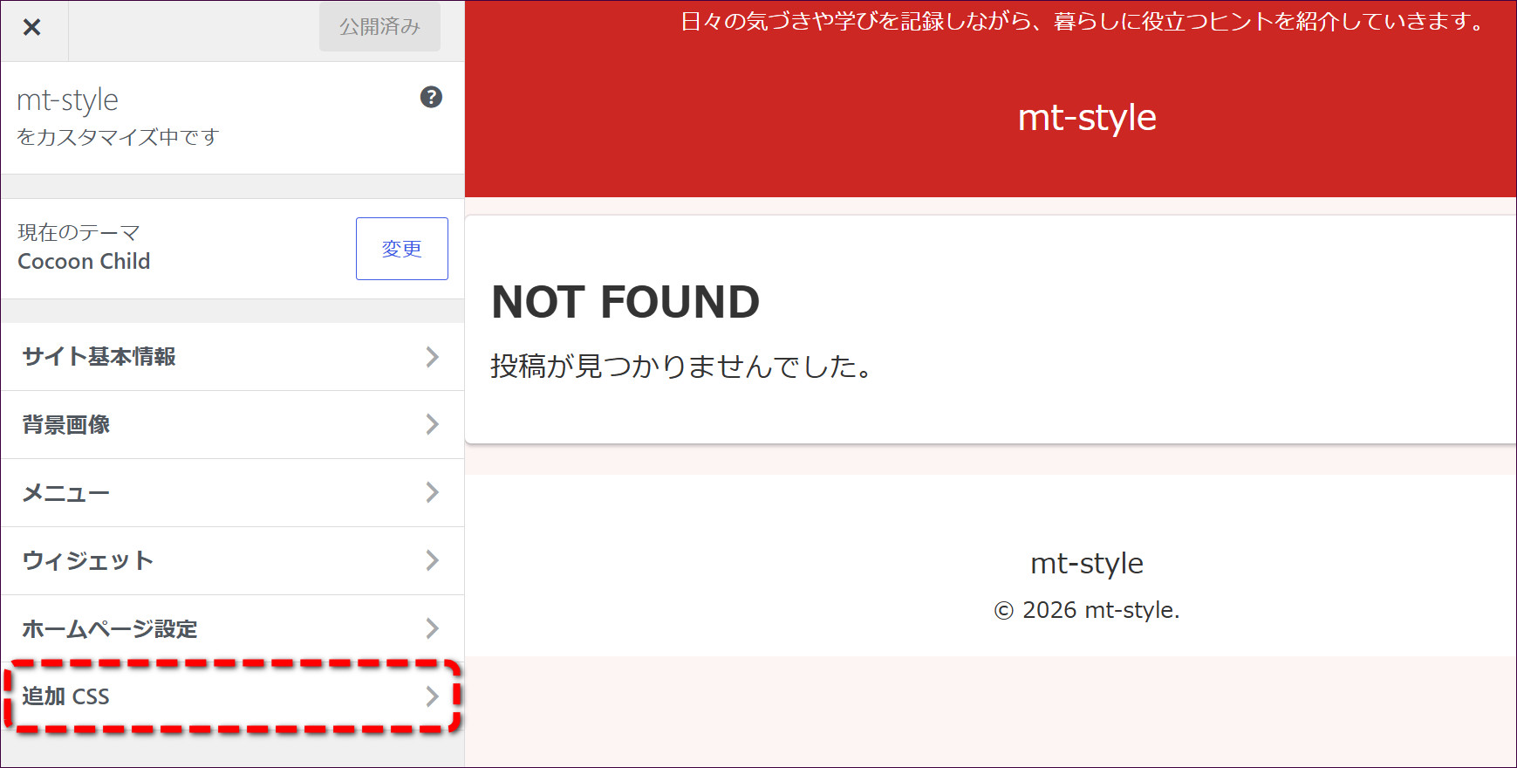Click the © 2026 mt-style copyright text
The image size is (1517, 768).
1087,610
